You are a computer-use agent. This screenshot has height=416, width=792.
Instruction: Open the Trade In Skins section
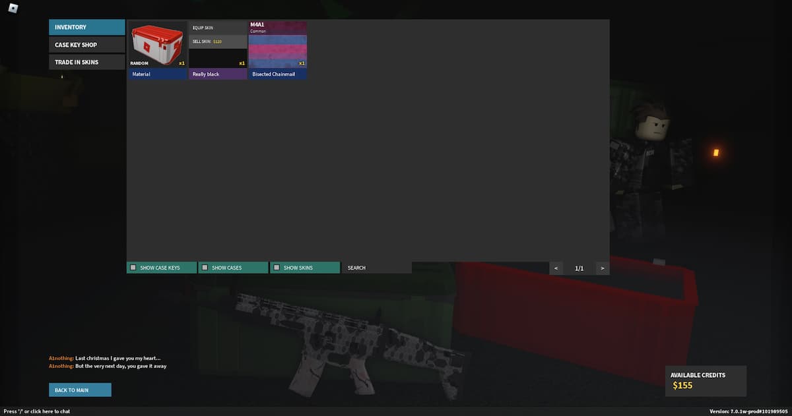[86, 61]
